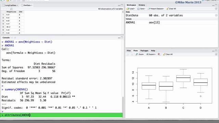Switch to the LungCapData tab
Screen dimensions: 219x123
click(x=11, y=5)
